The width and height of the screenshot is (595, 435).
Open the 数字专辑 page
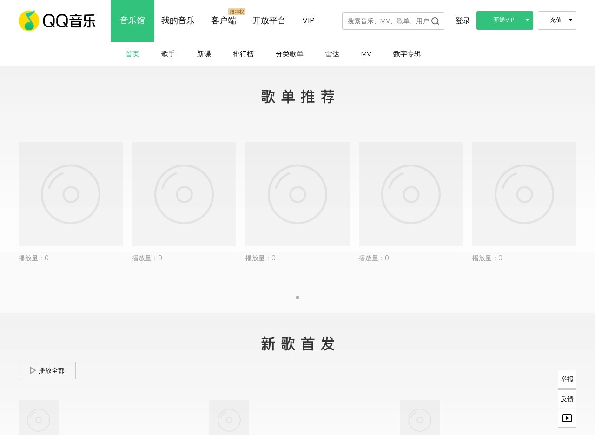point(407,54)
